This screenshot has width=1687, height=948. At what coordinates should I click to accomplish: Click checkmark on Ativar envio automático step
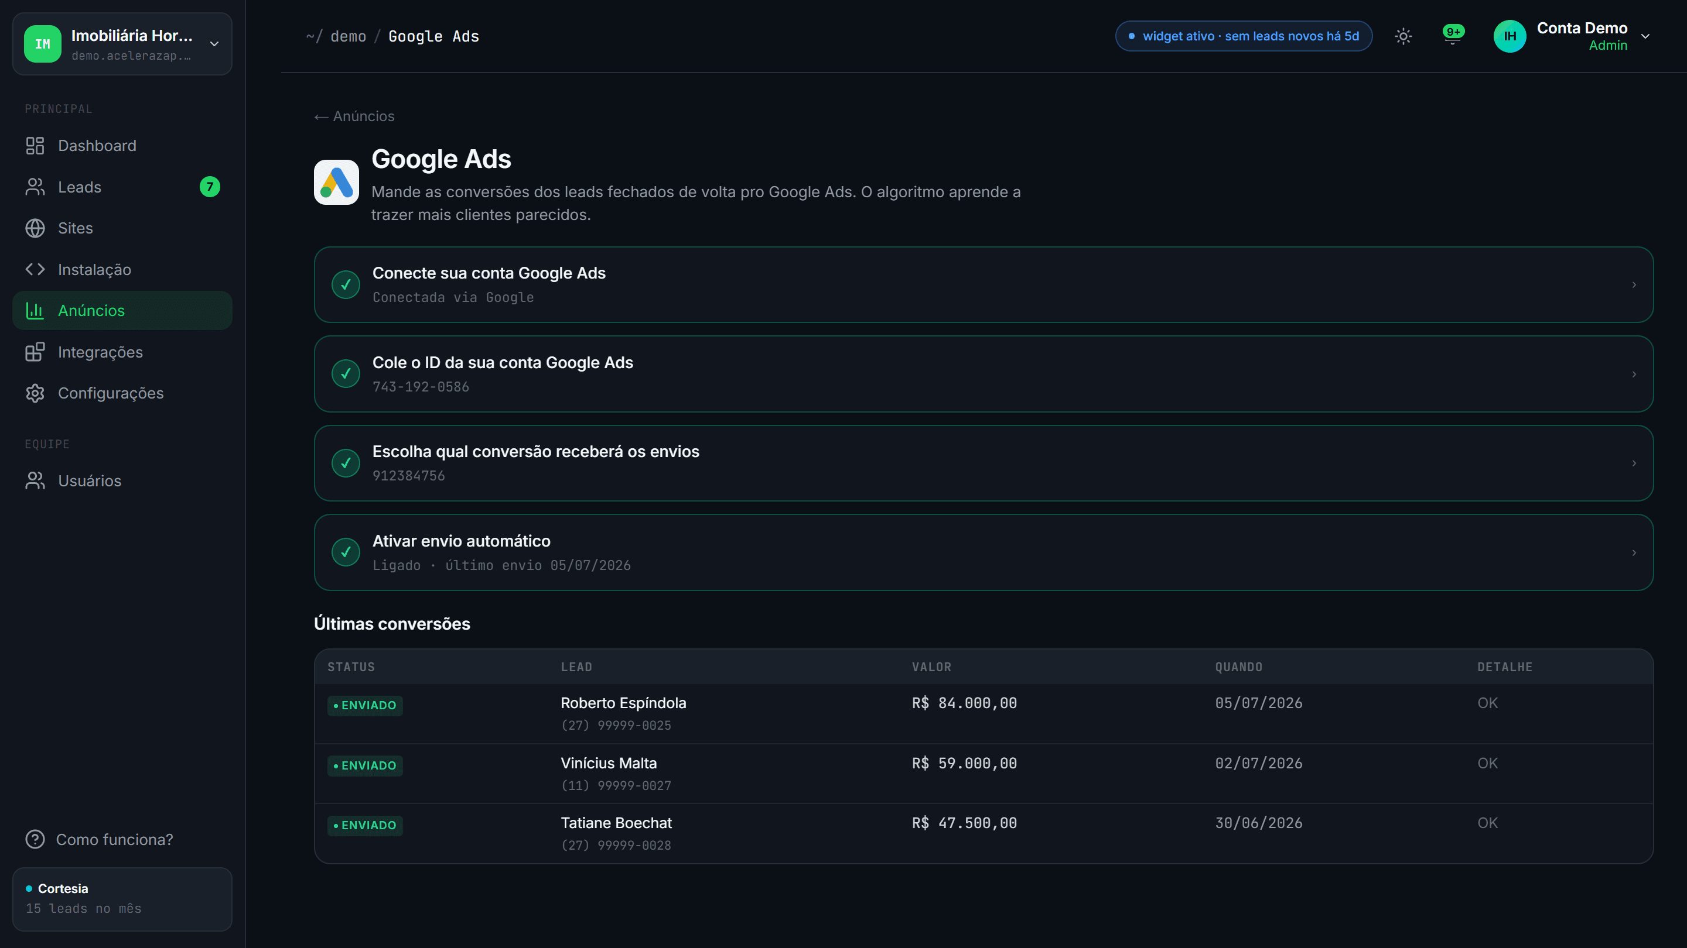[x=346, y=553]
